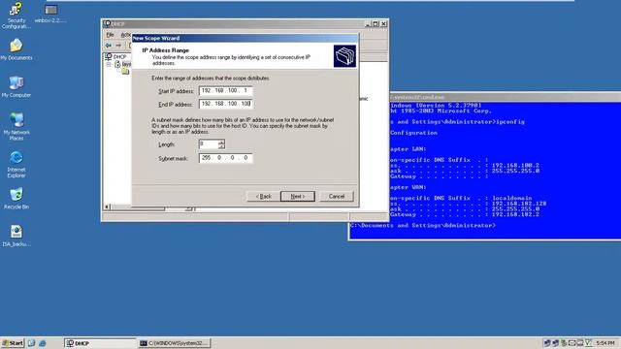Collapse the server node in the DHCP tree
Screen dimensions: 621x349
click(x=108, y=64)
